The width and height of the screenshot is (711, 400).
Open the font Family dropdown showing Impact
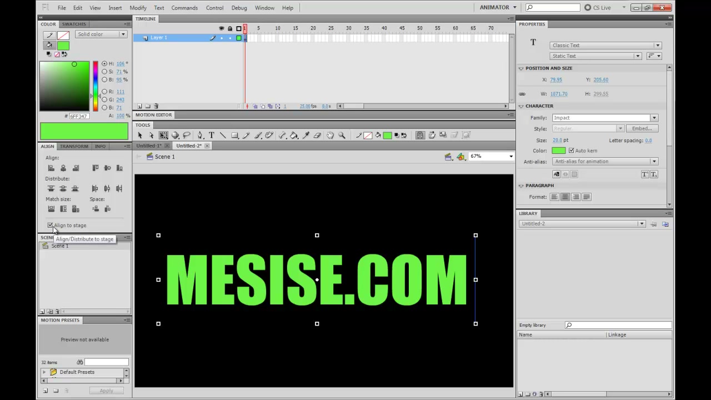coord(605,118)
